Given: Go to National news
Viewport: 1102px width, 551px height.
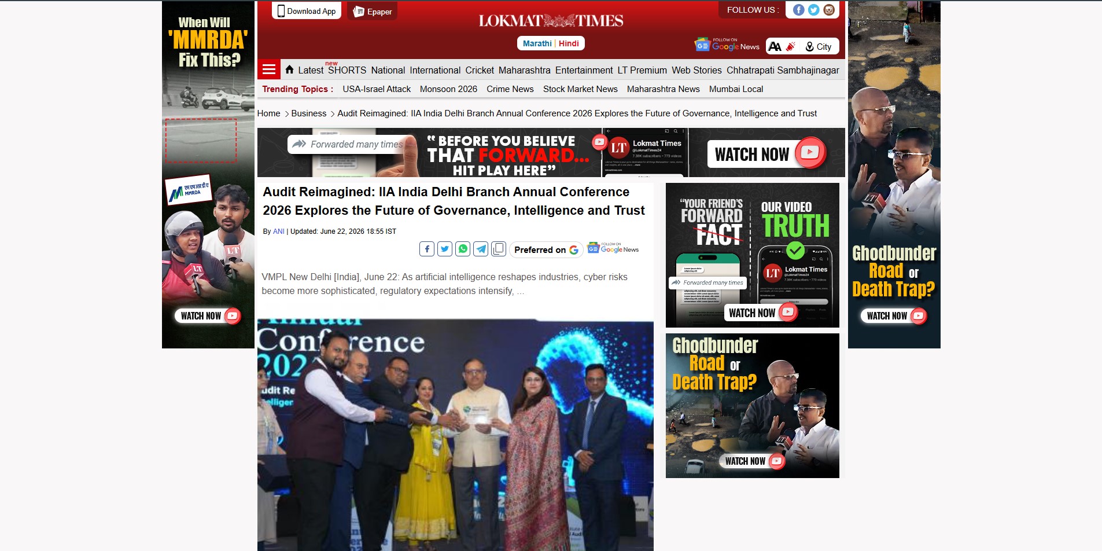Looking at the screenshot, I should tap(388, 70).
